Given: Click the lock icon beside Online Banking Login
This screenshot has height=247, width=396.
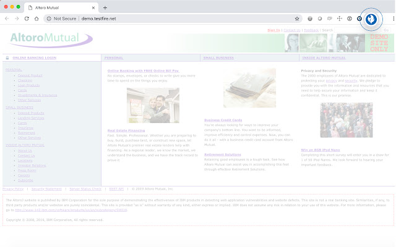Looking at the screenshot, I should (x=7, y=58).
